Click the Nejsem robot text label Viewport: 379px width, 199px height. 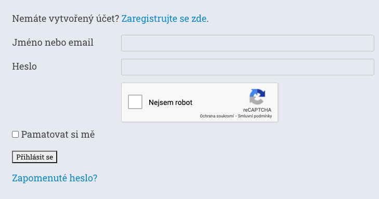[171, 102]
